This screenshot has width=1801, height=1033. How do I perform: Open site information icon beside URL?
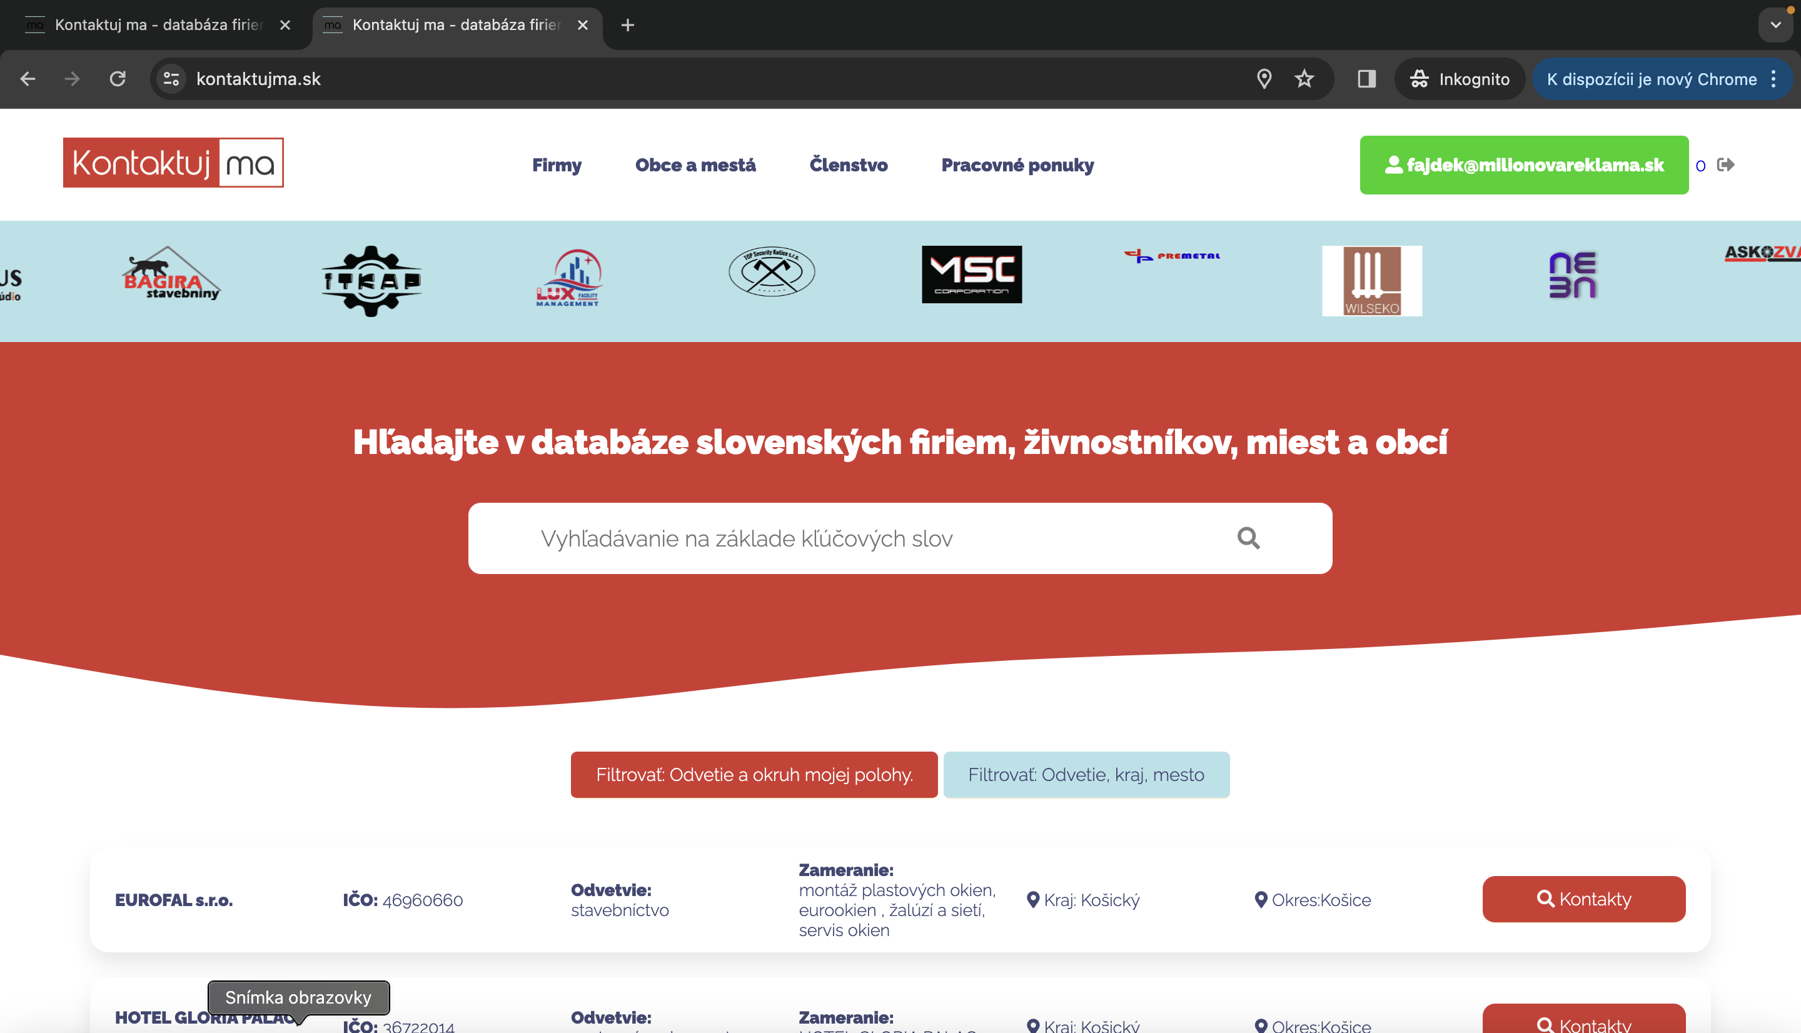click(x=171, y=79)
